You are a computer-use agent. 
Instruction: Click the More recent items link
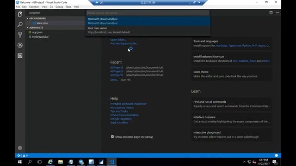(x=114, y=80)
